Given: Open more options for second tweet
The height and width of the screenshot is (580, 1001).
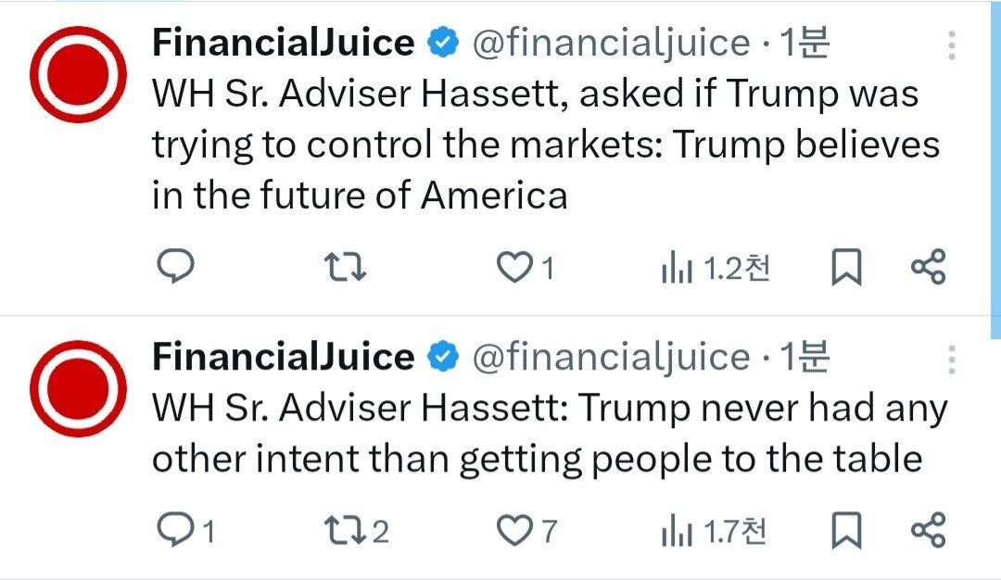Looking at the screenshot, I should click(951, 359).
